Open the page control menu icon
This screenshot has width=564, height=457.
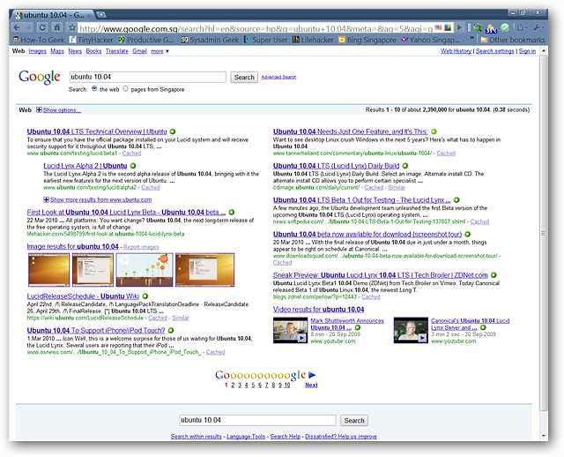pyautogui.click(x=520, y=27)
